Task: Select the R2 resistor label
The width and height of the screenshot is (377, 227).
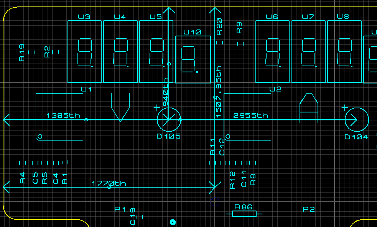Action: [x=47, y=52]
